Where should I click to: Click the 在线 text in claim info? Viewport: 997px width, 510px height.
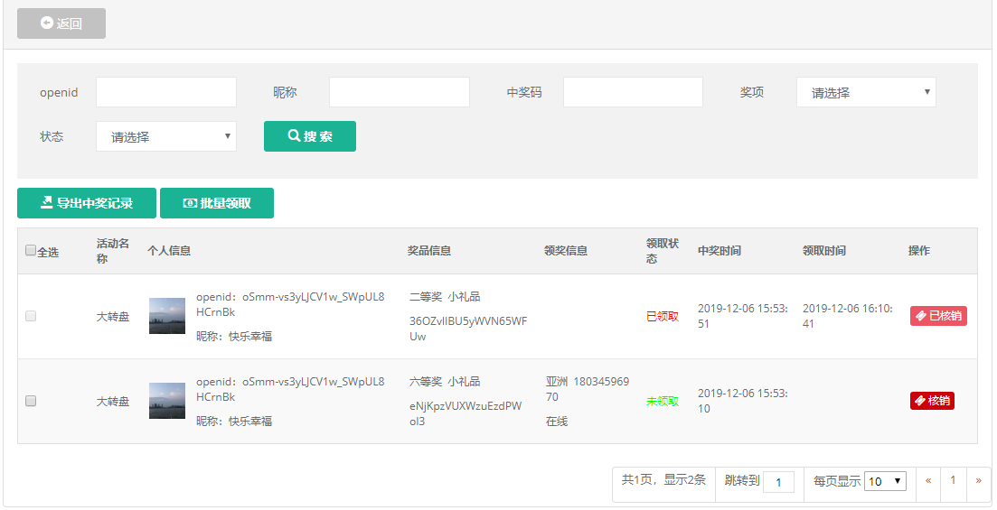[557, 421]
